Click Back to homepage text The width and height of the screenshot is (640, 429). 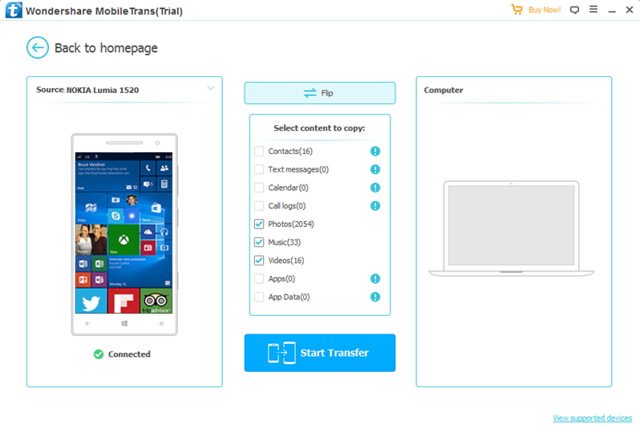(x=106, y=48)
